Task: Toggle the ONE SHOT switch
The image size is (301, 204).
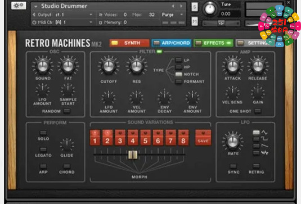Action: 258,111
